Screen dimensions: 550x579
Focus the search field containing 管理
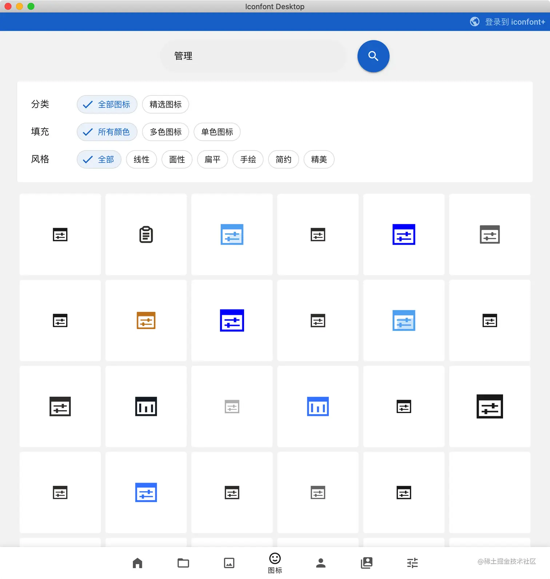[253, 56]
